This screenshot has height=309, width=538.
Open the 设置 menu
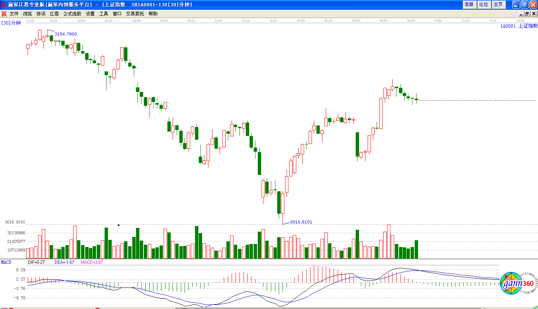pyautogui.click(x=90, y=13)
